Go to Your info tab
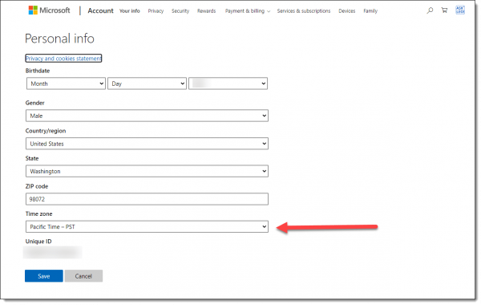The height and width of the screenshot is (305, 481). click(129, 11)
